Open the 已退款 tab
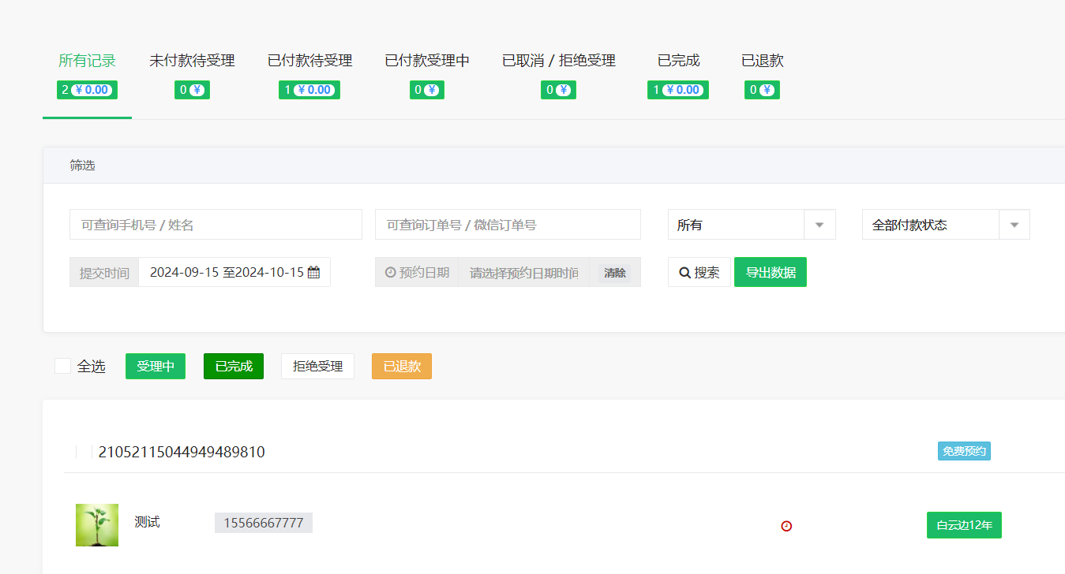Image resolution: width=1065 pixels, height=574 pixels. click(762, 61)
